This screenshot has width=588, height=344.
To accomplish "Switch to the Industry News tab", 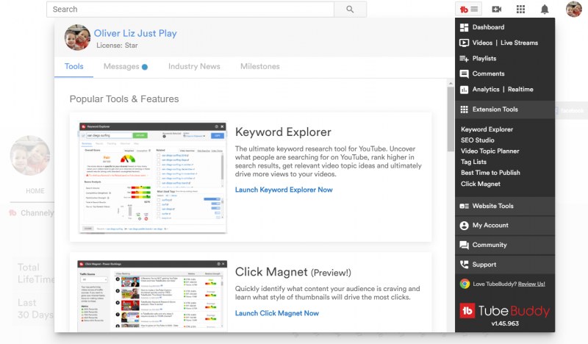I will pyautogui.click(x=194, y=67).
